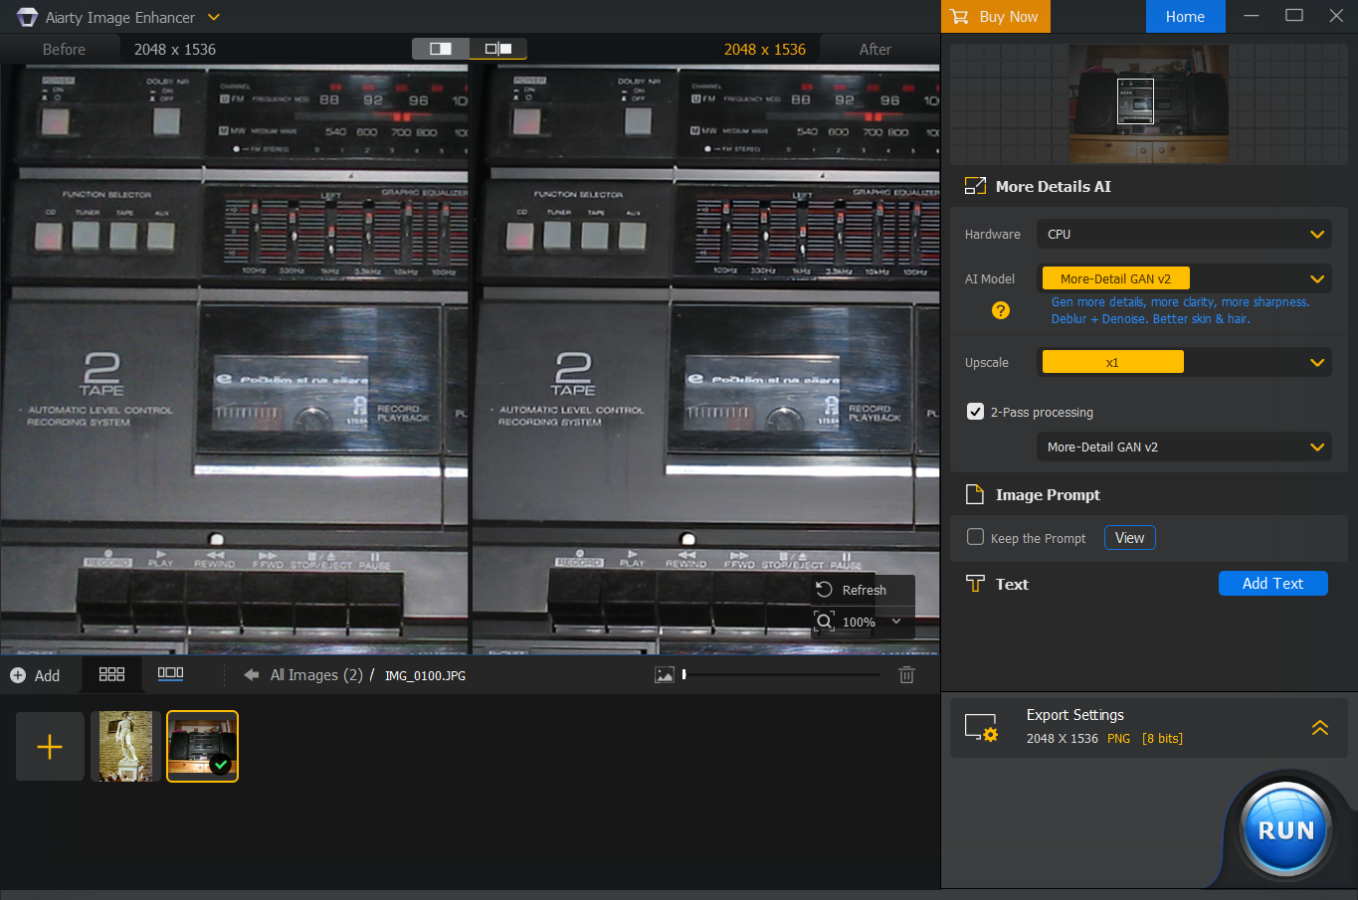Disable 2-Pass processing checkbox
1358x900 pixels.
pyautogui.click(x=975, y=412)
